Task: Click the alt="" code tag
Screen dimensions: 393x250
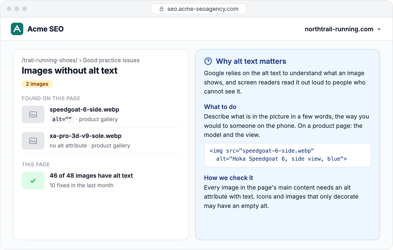Action: (x=62, y=119)
